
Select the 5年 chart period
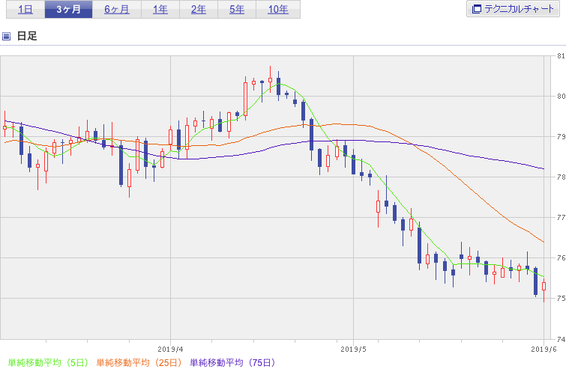click(237, 10)
